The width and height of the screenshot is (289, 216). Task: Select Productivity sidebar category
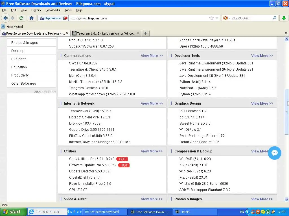[32, 75]
